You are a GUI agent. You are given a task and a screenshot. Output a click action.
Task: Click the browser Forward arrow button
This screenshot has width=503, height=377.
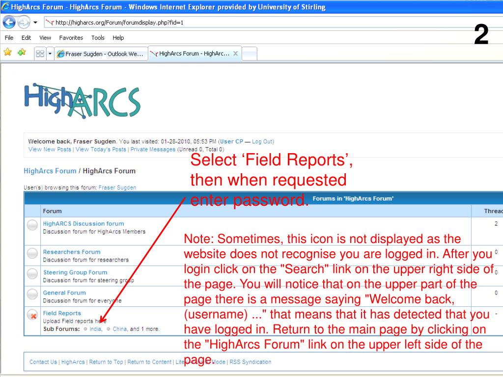(x=24, y=23)
